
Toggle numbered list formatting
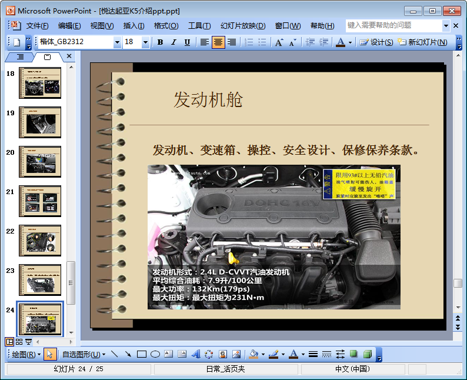249,42
